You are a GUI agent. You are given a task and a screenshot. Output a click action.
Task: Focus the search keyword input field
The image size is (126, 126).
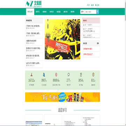coord(90,12)
